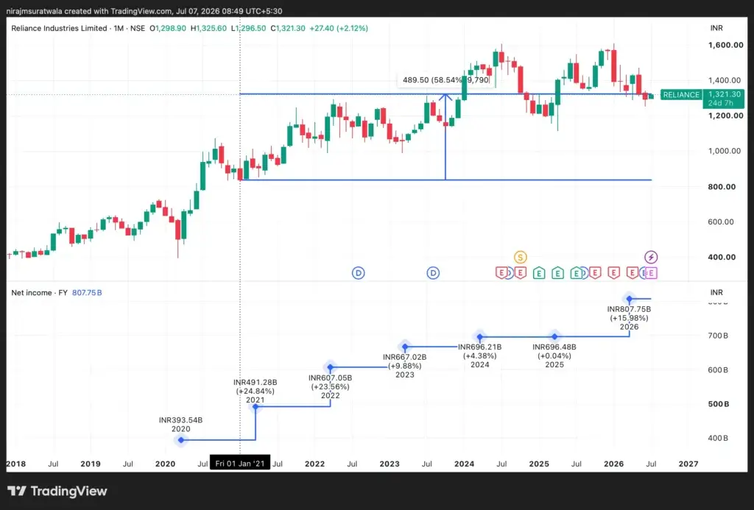Select the 2021 net income point INR491.28B
Image resolution: width=754 pixels, height=510 pixels.
point(256,407)
